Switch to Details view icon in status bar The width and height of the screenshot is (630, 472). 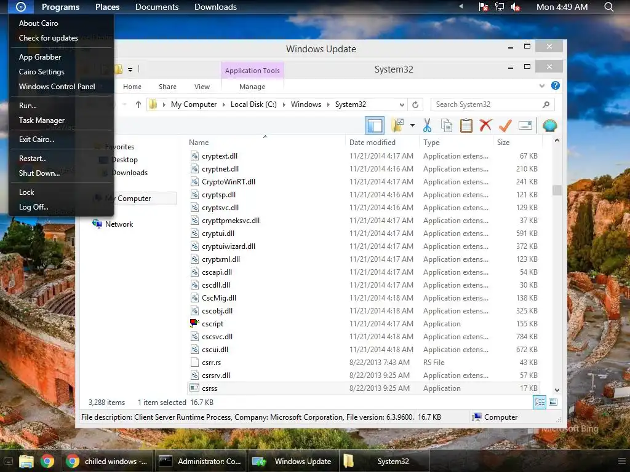(x=539, y=402)
